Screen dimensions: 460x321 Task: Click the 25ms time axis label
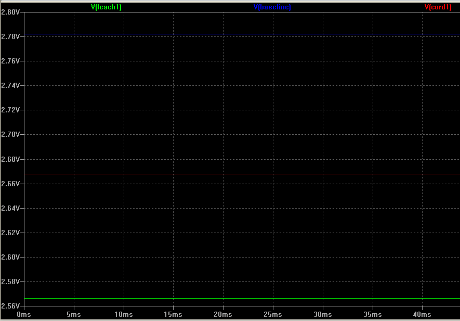(x=273, y=315)
